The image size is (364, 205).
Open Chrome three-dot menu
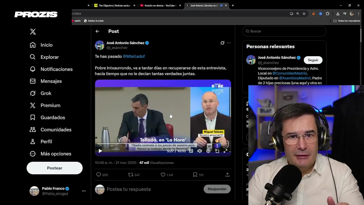click(x=359, y=14)
